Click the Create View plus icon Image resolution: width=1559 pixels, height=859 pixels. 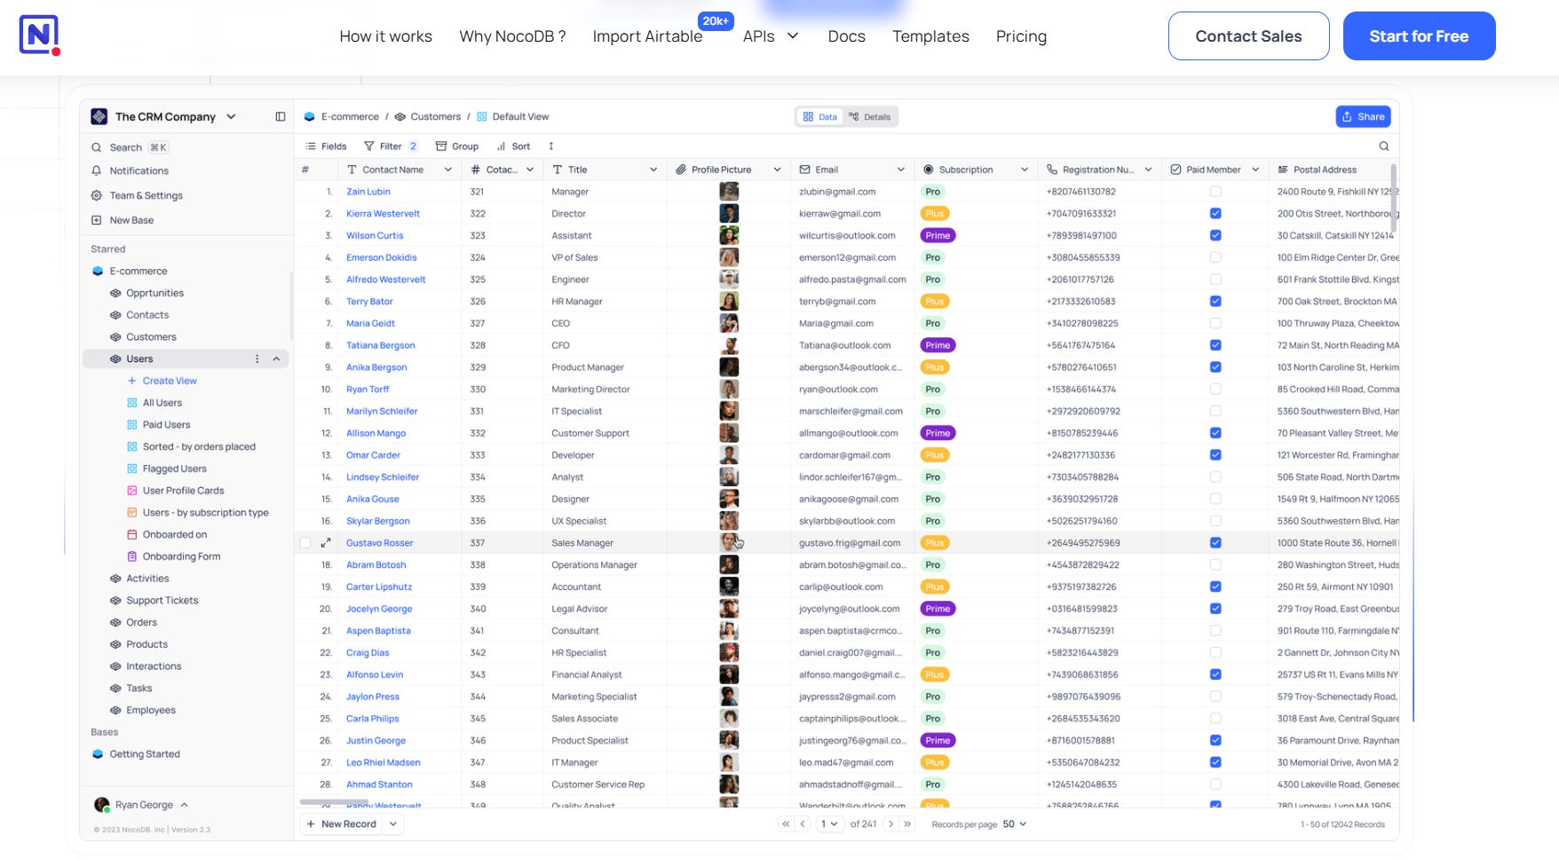pyautogui.click(x=132, y=381)
